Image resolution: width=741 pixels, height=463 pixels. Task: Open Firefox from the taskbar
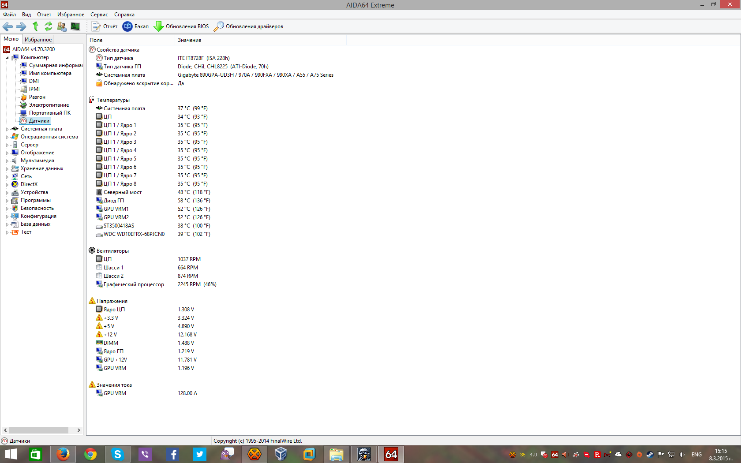click(x=63, y=454)
